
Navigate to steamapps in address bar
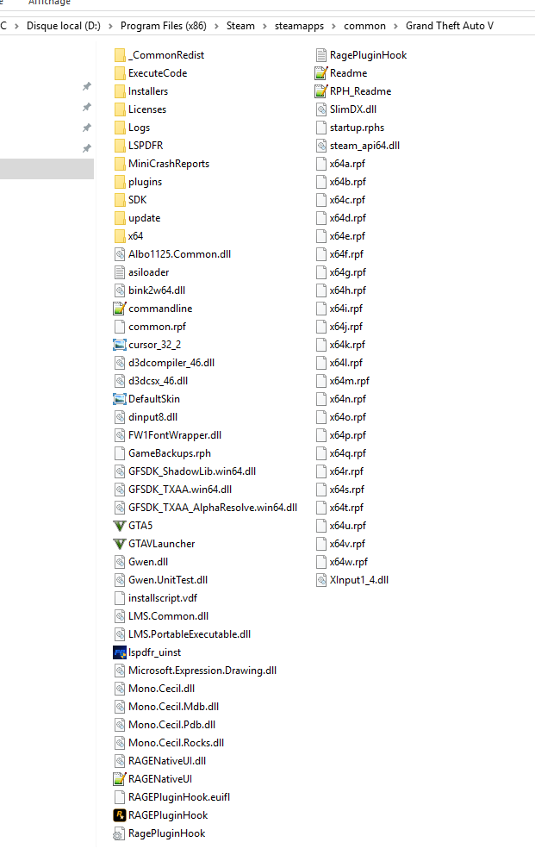point(299,26)
